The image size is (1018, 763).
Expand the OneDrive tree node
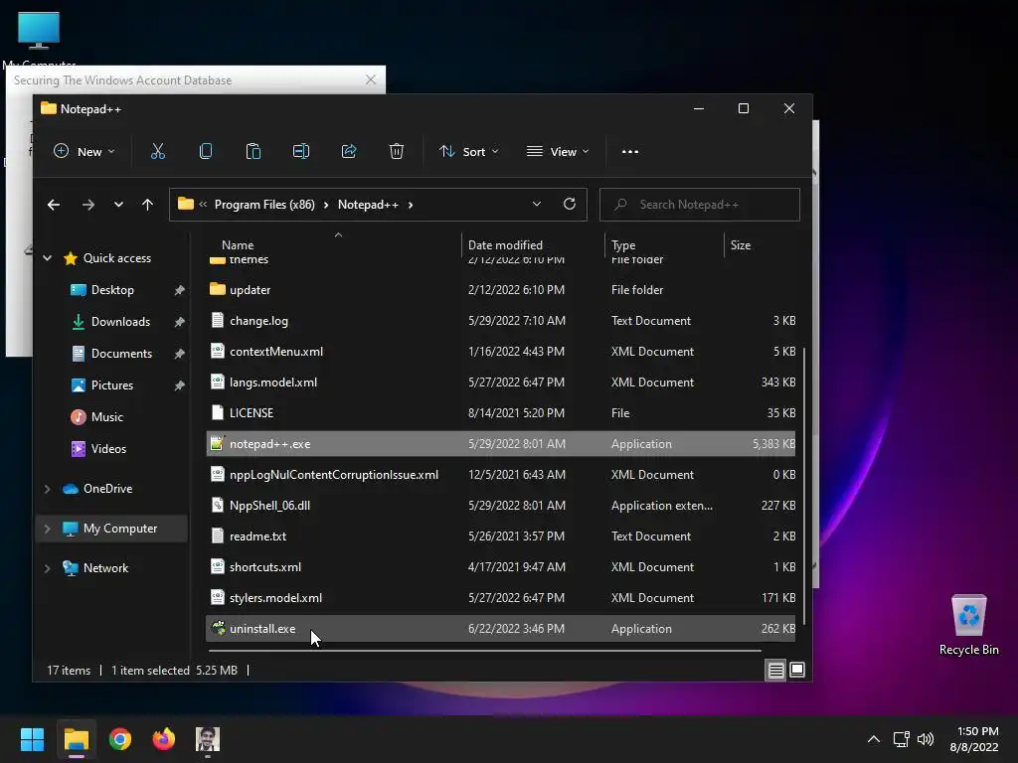[47, 489]
